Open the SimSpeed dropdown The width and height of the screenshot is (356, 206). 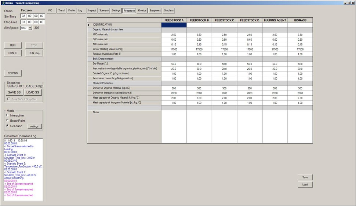30,28
